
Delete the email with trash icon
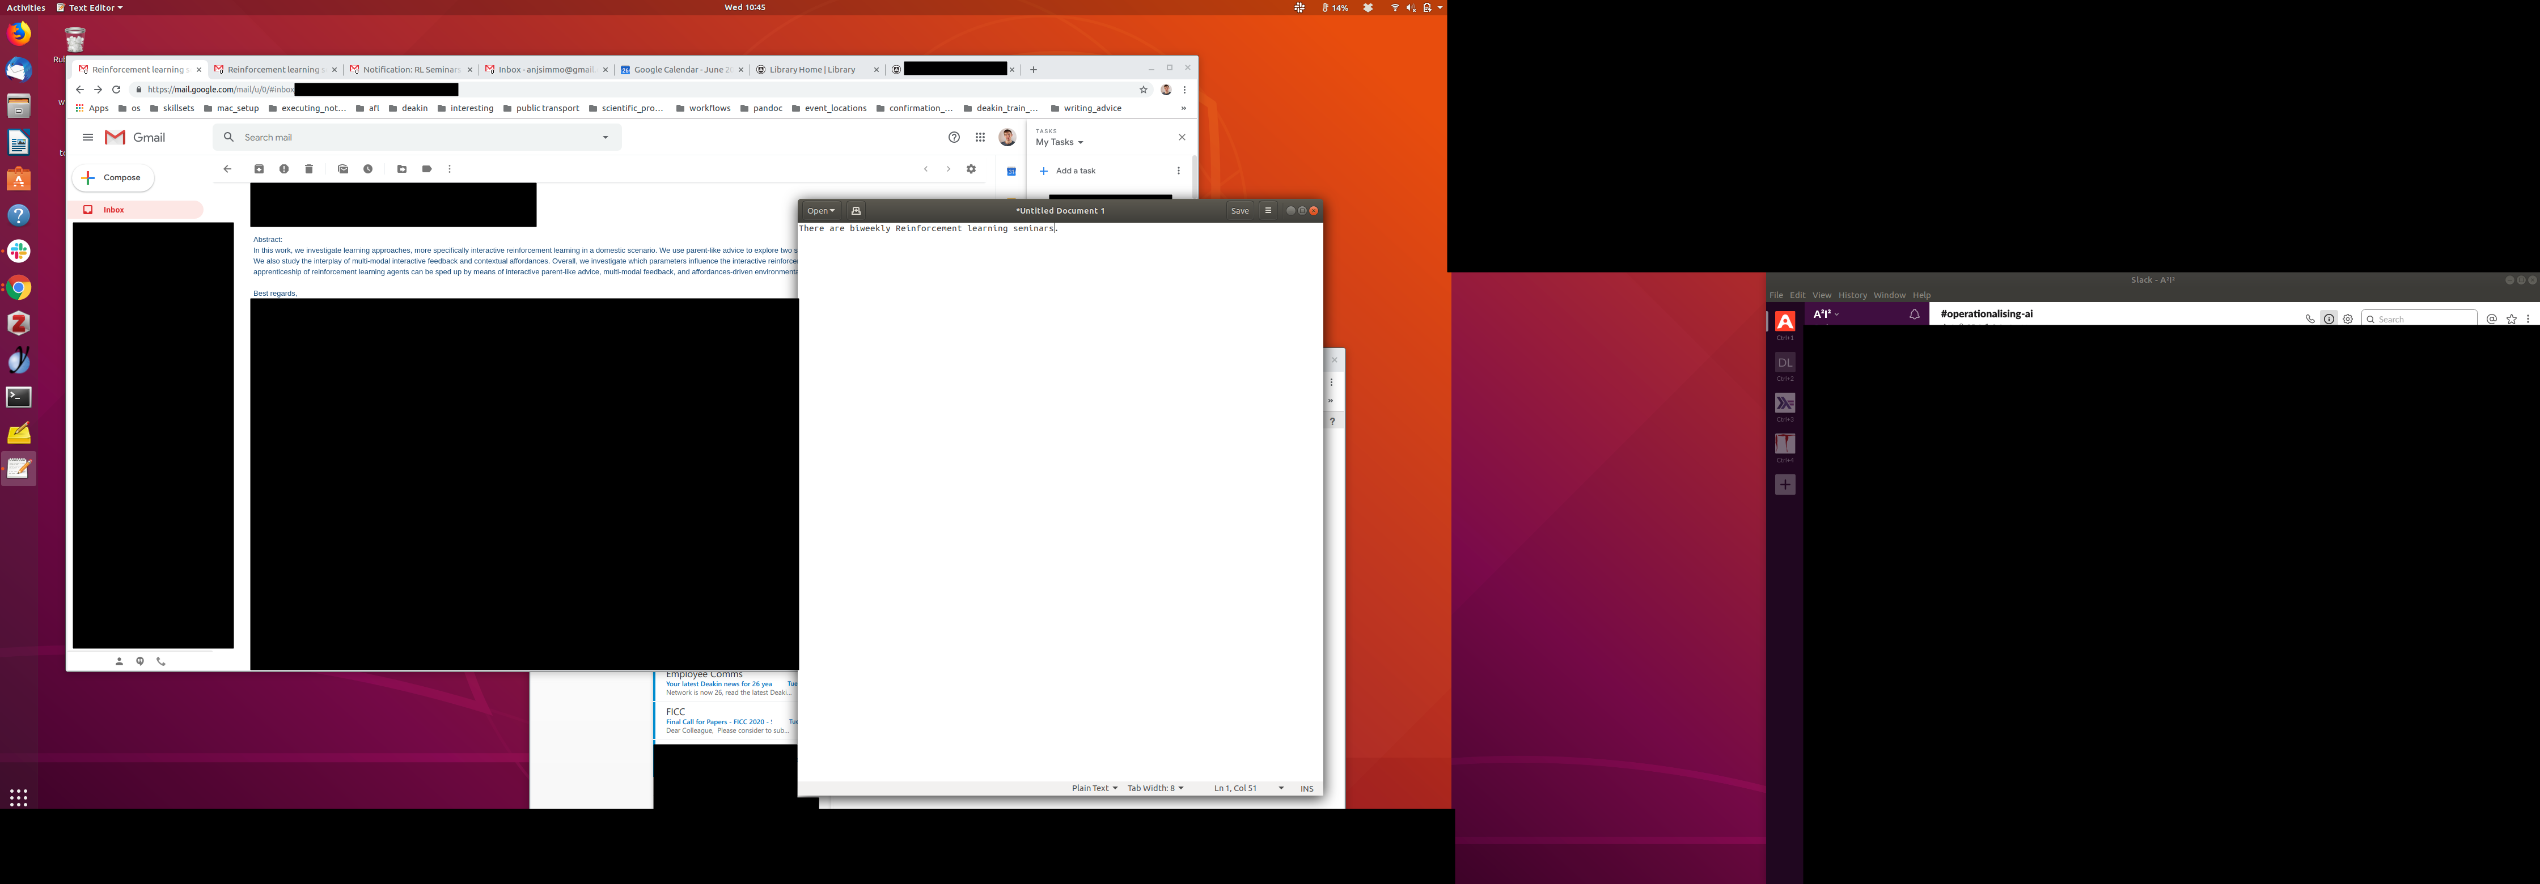(x=308, y=169)
